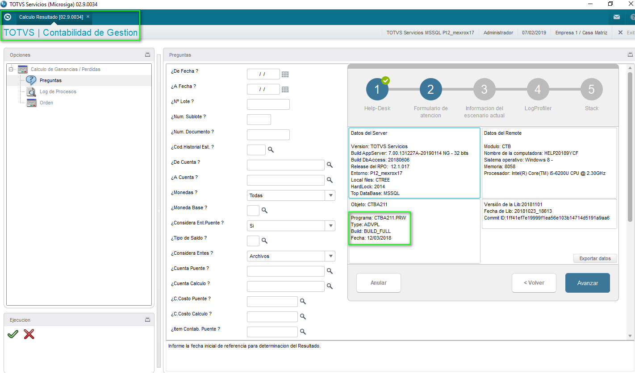The image size is (635, 373).
Task: Click the De Cuenta input field
Action: pyautogui.click(x=286, y=165)
